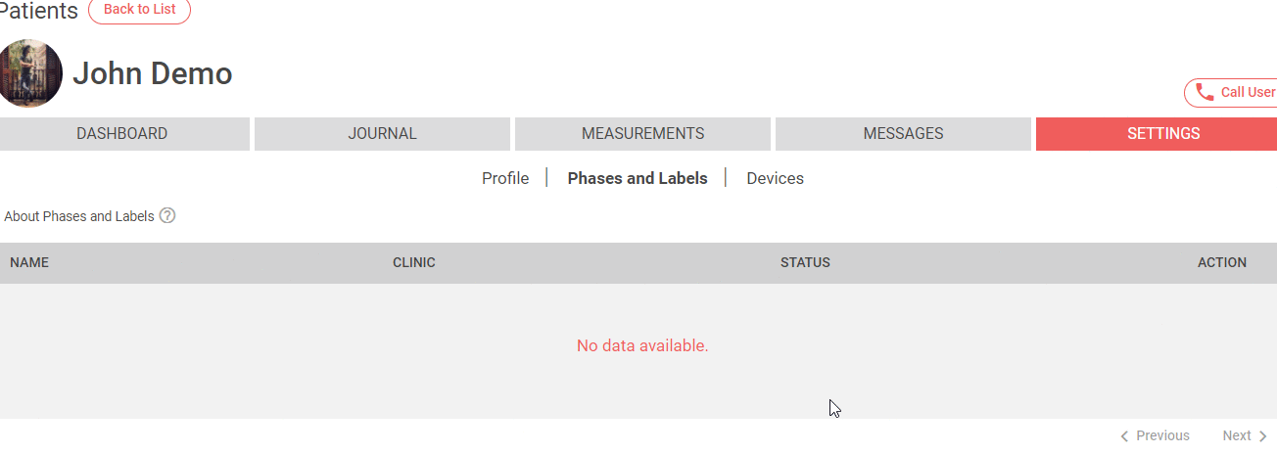Screen dimensions: 1277x454
Task: Go to the Measurements tab
Action: pos(642,134)
